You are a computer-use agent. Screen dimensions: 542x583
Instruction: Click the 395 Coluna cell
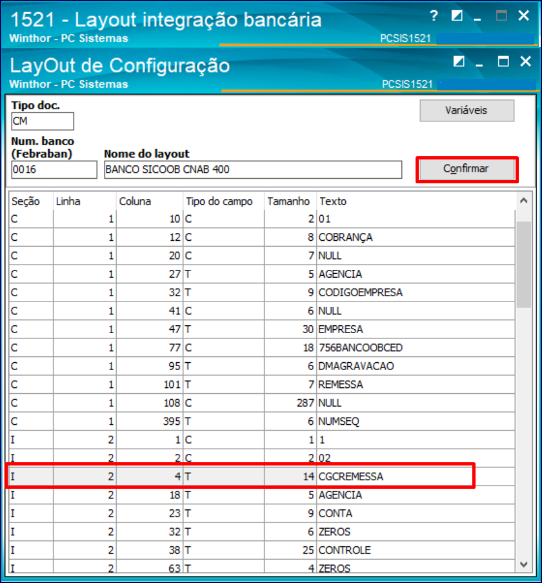click(x=150, y=421)
